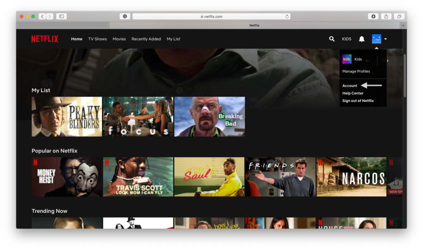The width and height of the screenshot is (423, 250).
Task: Click the blue profile avatar icon
Action: point(376,39)
